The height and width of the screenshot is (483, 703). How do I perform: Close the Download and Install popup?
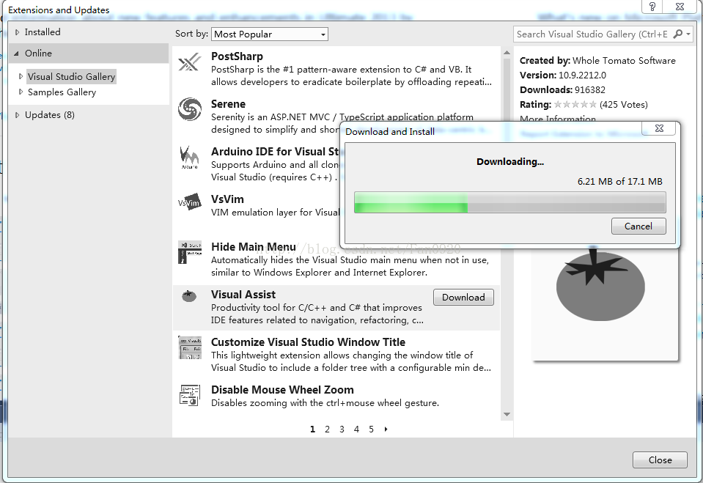coord(659,128)
